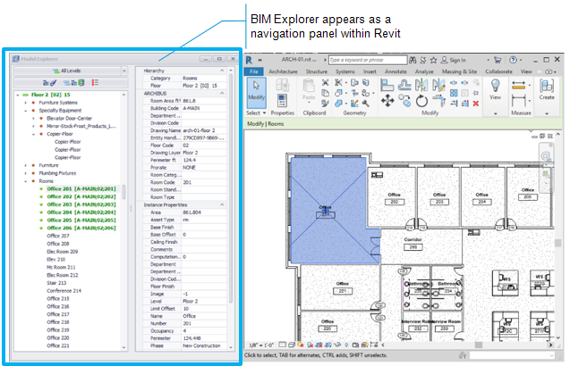Collapse the Specialty Equipment tree node
This screenshot has width=570, height=366.
25,111
